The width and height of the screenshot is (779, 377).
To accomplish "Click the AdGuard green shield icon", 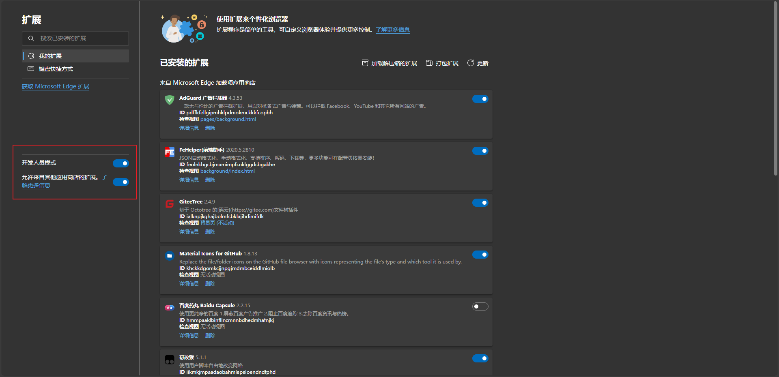I will coord(170,100).
